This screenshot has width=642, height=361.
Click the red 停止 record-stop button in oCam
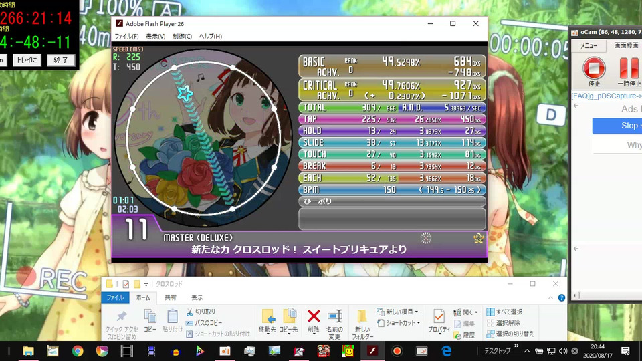(594, 68)
